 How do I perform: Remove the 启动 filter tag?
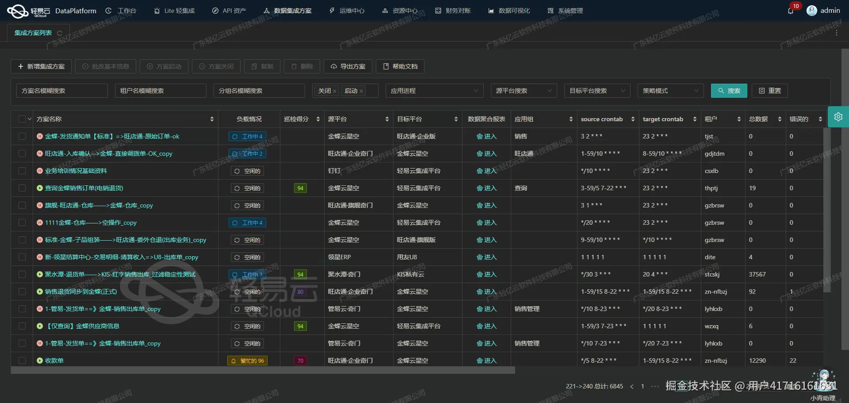361,91
